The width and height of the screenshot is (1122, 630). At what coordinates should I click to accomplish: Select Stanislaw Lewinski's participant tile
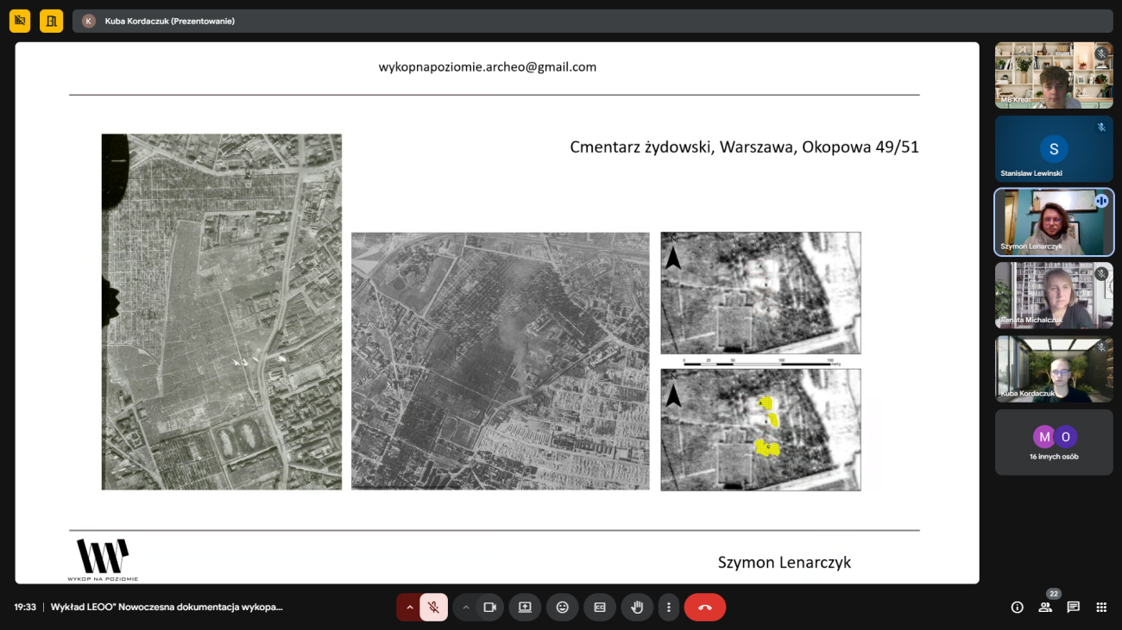click(x=1054, y=149)
